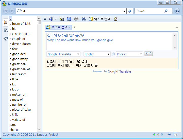
Task: Select the dictionary book sidebar tab
Action: click(5, 23)
